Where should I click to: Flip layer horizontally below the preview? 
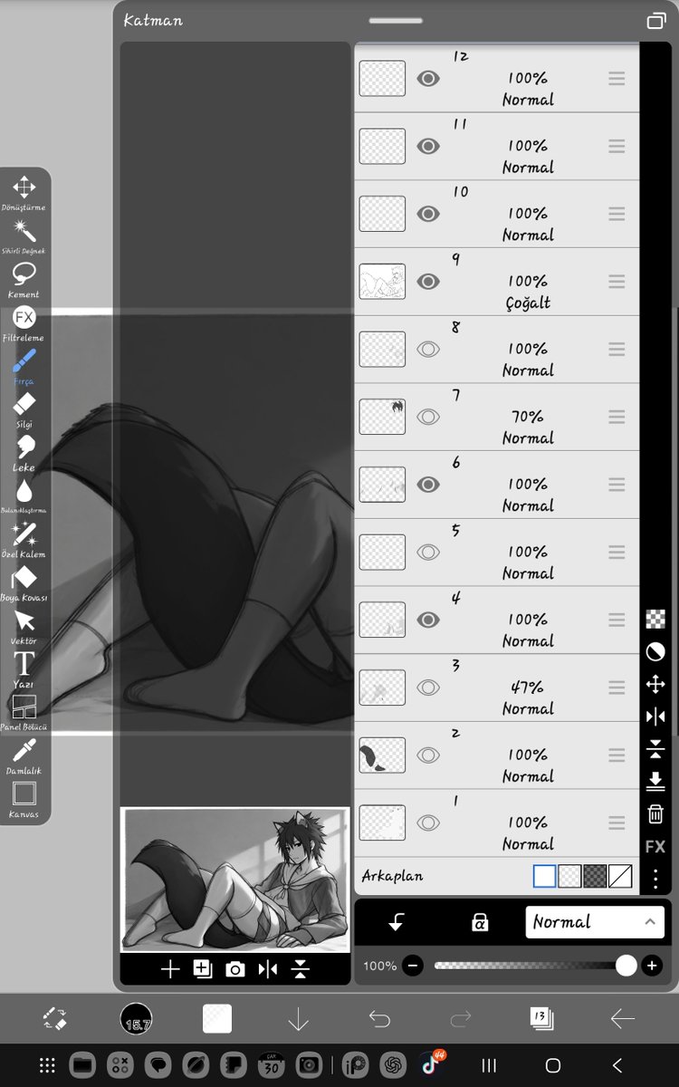(268, 969)
